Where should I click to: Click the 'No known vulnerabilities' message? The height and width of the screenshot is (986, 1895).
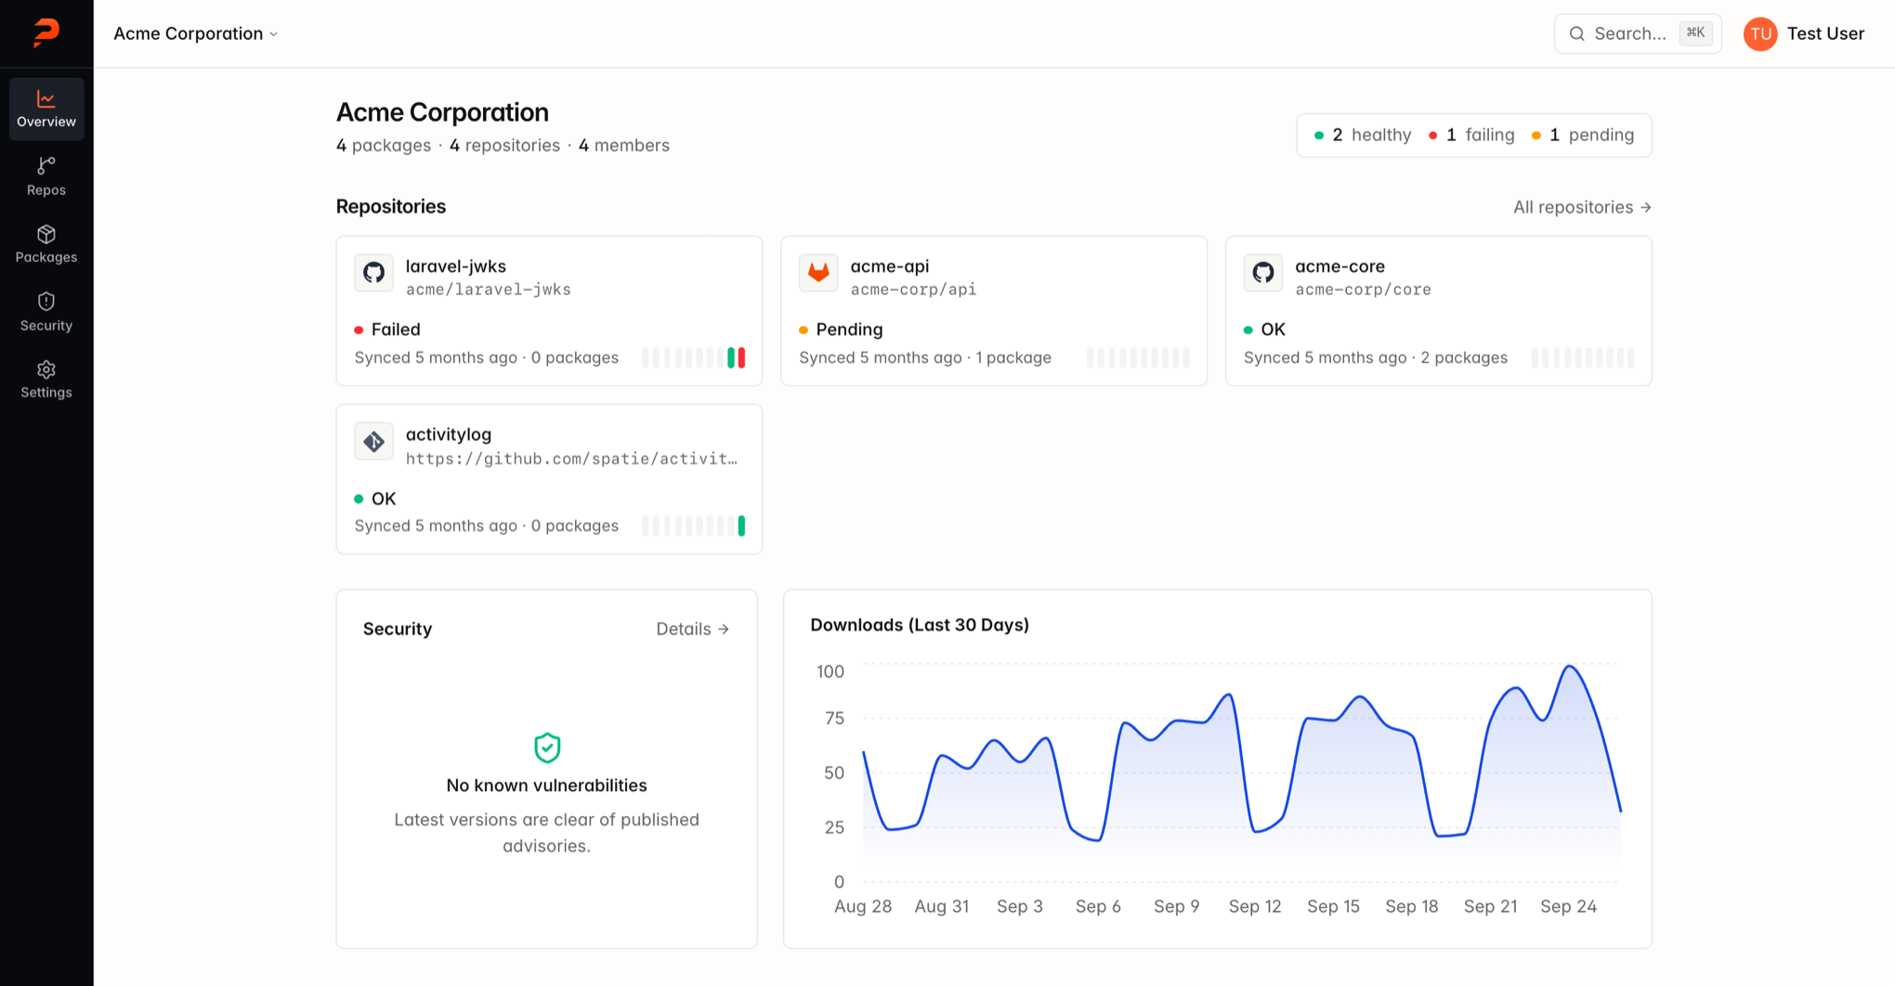[x=546, y=785]
